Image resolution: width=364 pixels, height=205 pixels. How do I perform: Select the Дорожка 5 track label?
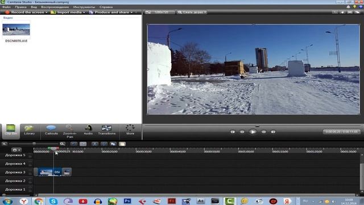click(15, 155)
